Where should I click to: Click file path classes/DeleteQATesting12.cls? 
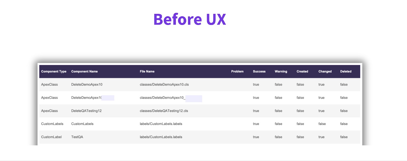[x=164, y=111]
